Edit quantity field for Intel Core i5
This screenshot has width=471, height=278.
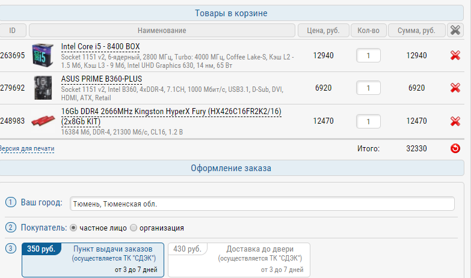pyautogui.click(x=368, y=55)
